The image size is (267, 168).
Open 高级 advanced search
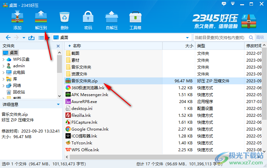(260, 37)
